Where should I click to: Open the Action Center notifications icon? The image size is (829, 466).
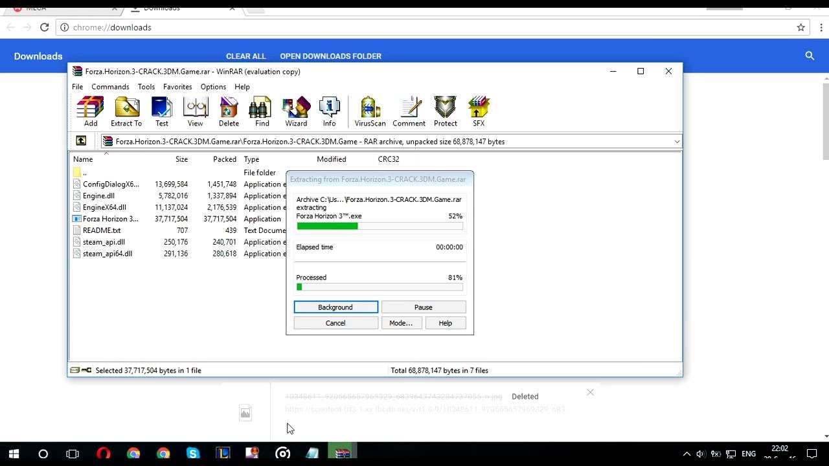[x=812, y=454]
